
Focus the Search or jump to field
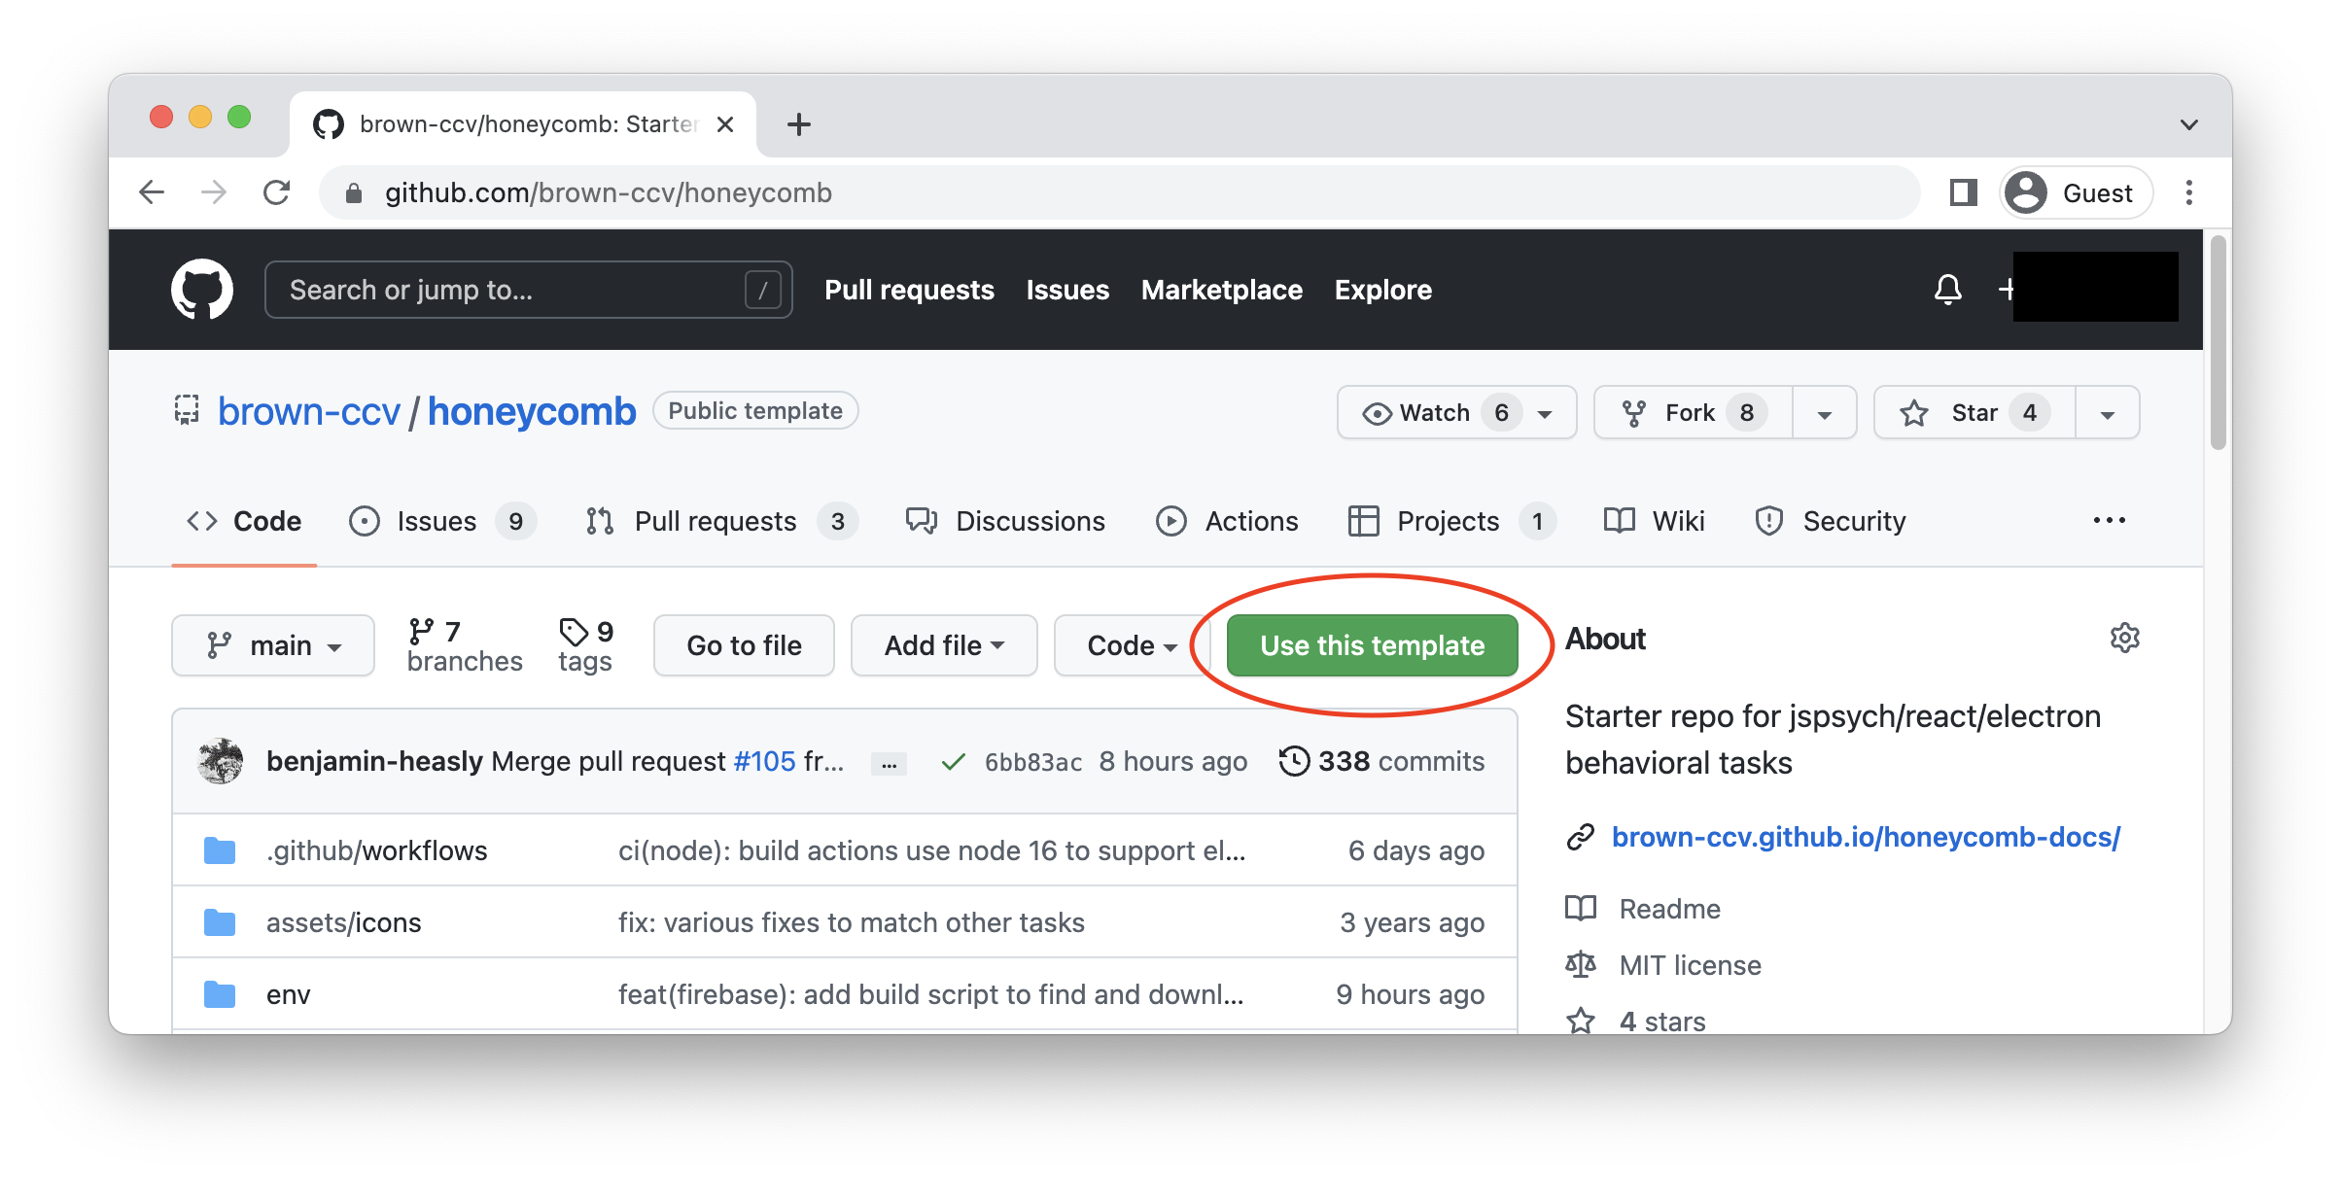click(529, 290)
